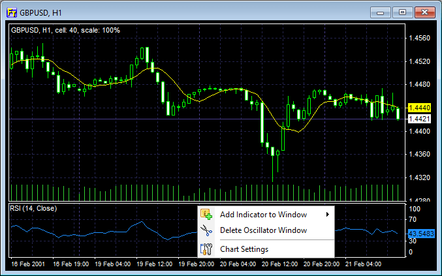Screen dimensions: 442x276
Task: Close the GBPUSD, H1 chart window
Action: click(x=425, y=12)
